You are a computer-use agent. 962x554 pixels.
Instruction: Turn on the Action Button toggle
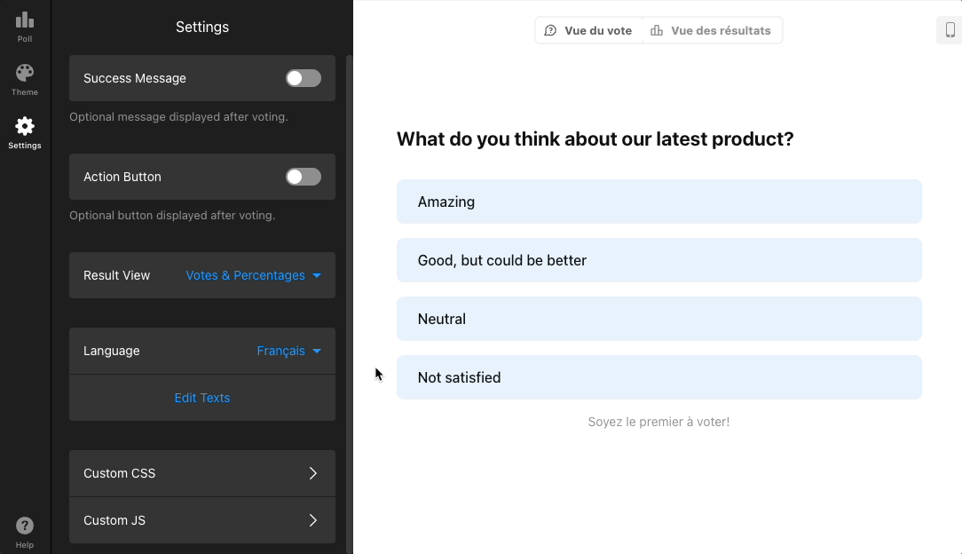click(303, 177)
